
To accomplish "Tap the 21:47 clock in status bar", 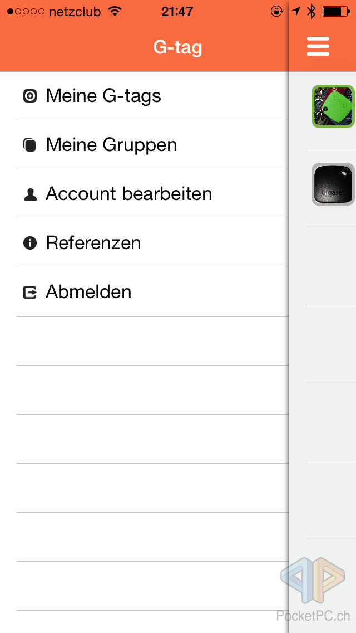I will 177,11.
